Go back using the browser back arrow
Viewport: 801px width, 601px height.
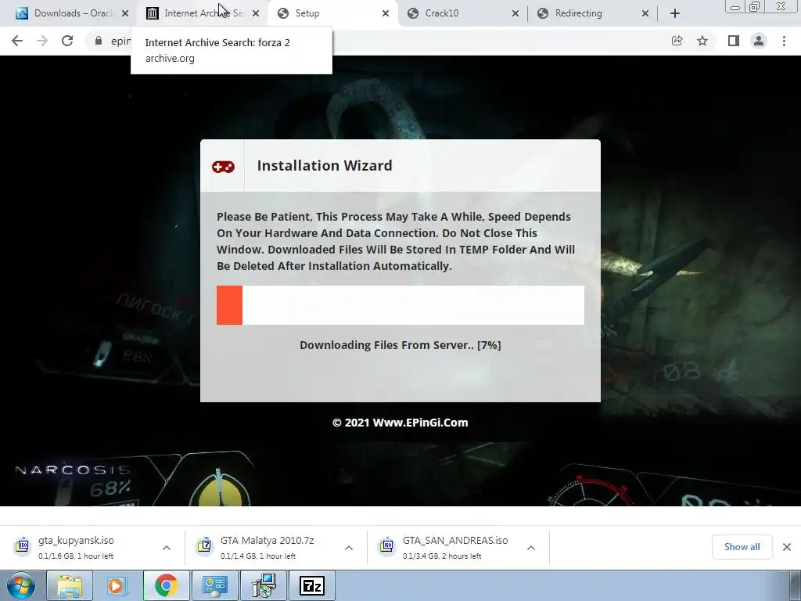(x=17, y=41)
